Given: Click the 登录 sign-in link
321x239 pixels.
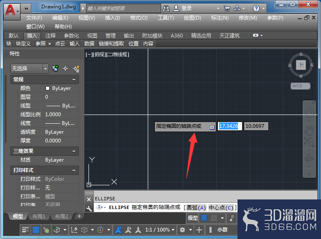Looking at the screenshot, I should tap(187, 8).
